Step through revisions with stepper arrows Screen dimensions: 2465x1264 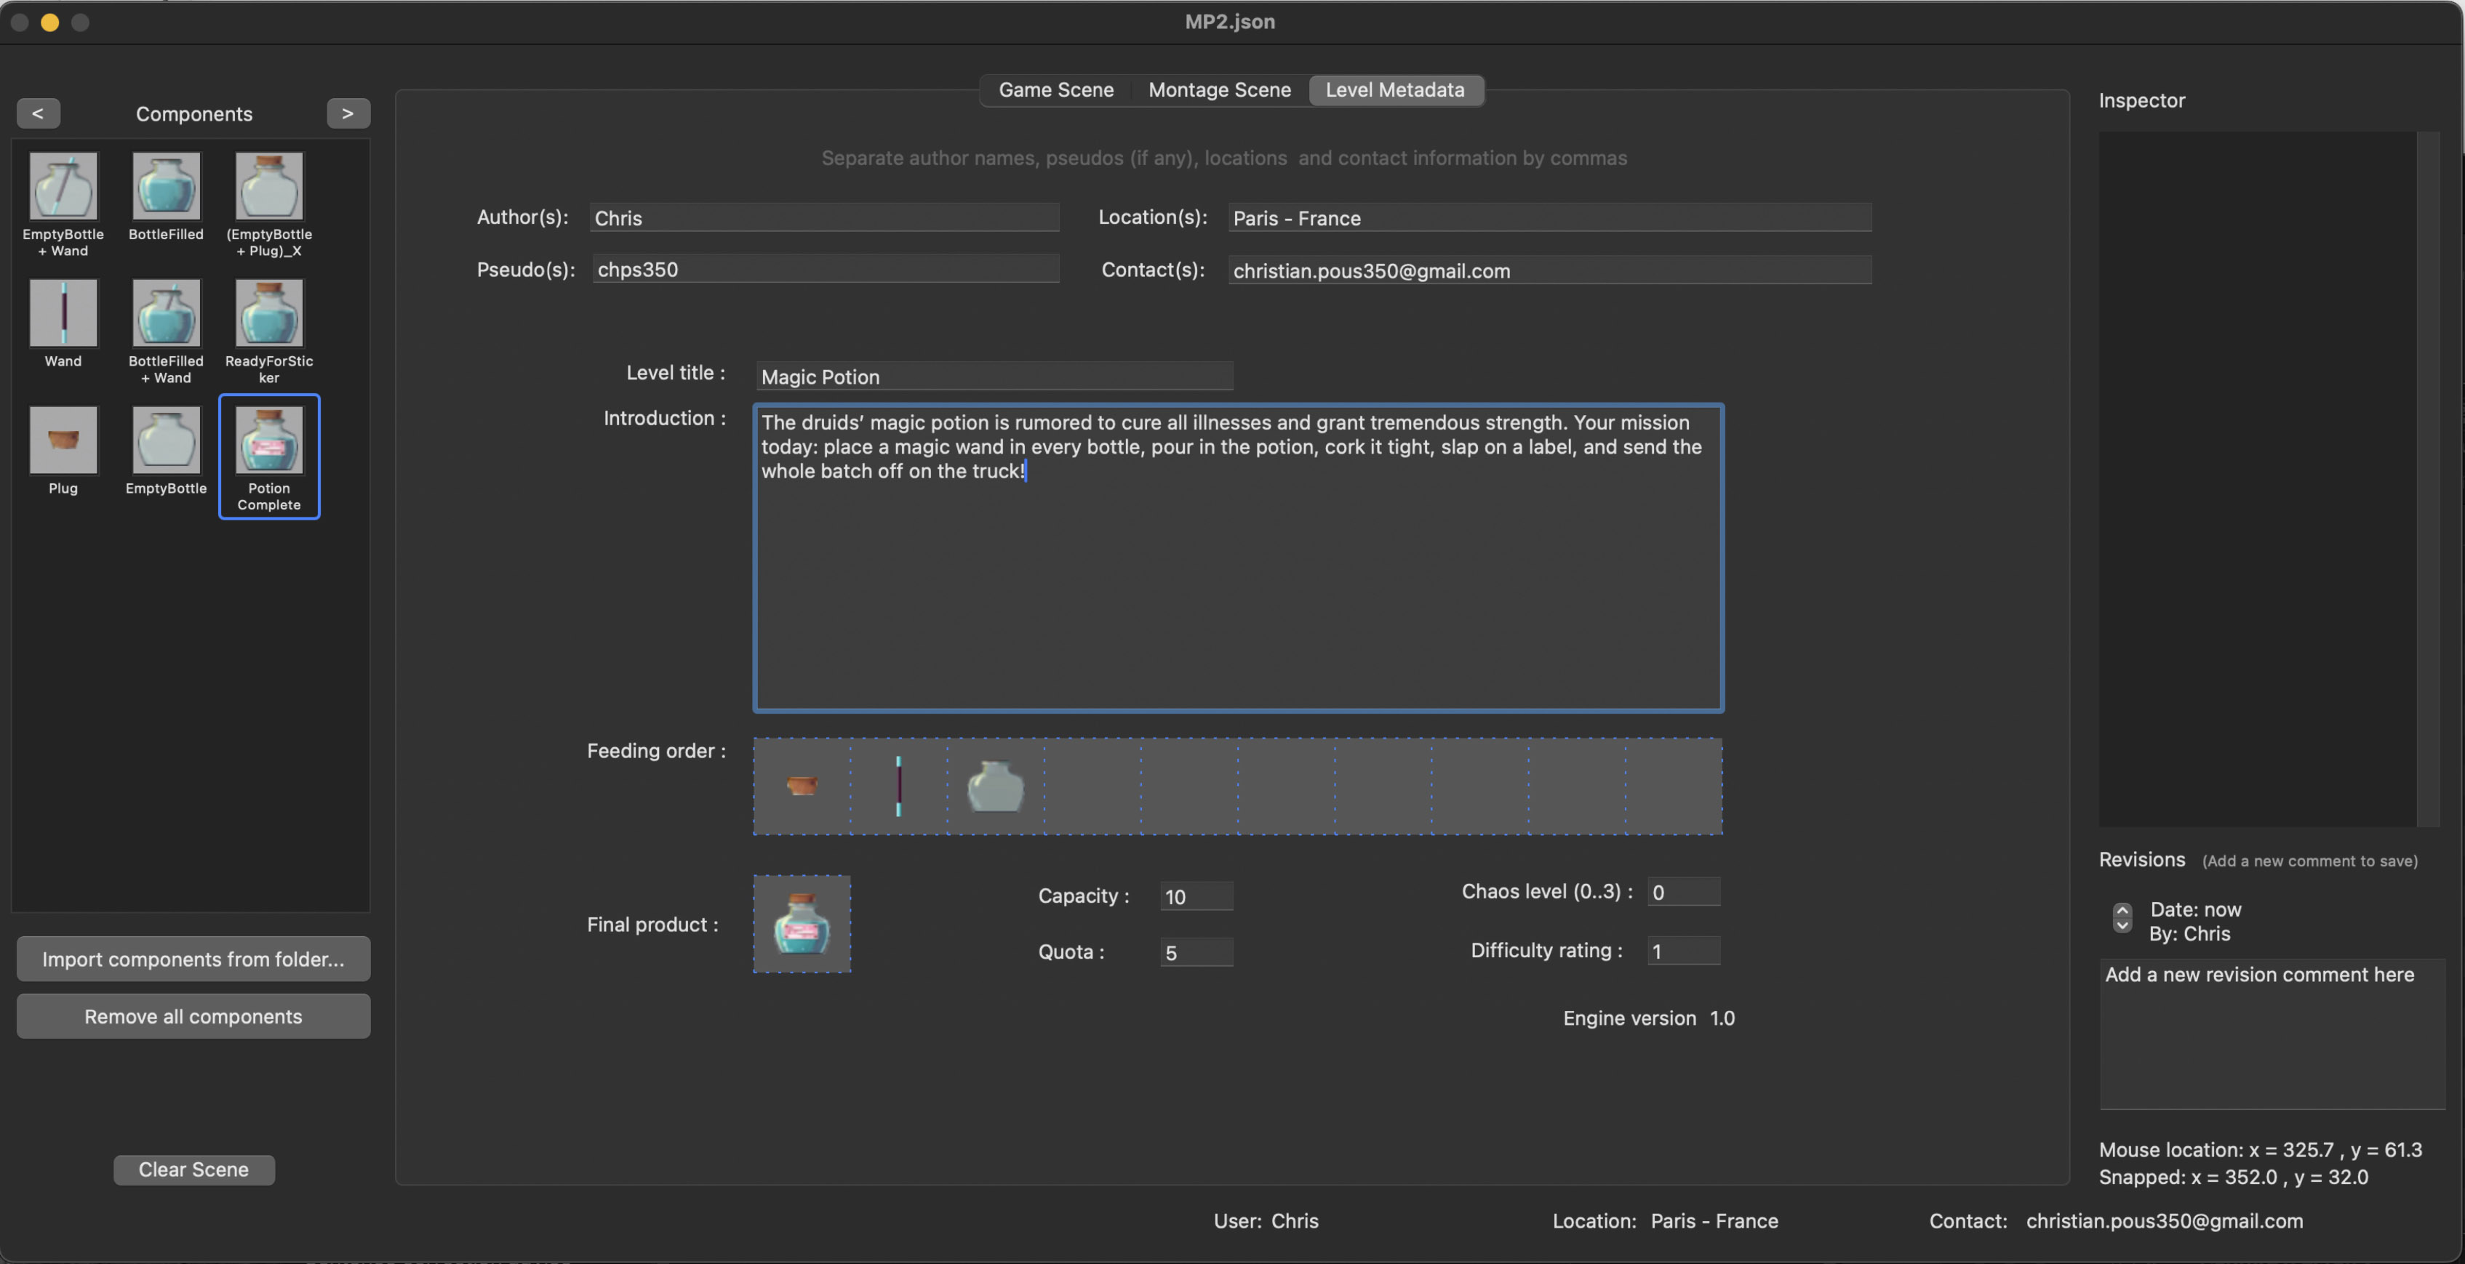coord(2122,917)
